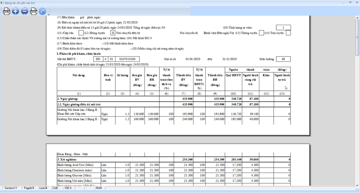Open the toolbar options dropdown arrow
Screen dimensions: 360x193
[x=48, y=14]
